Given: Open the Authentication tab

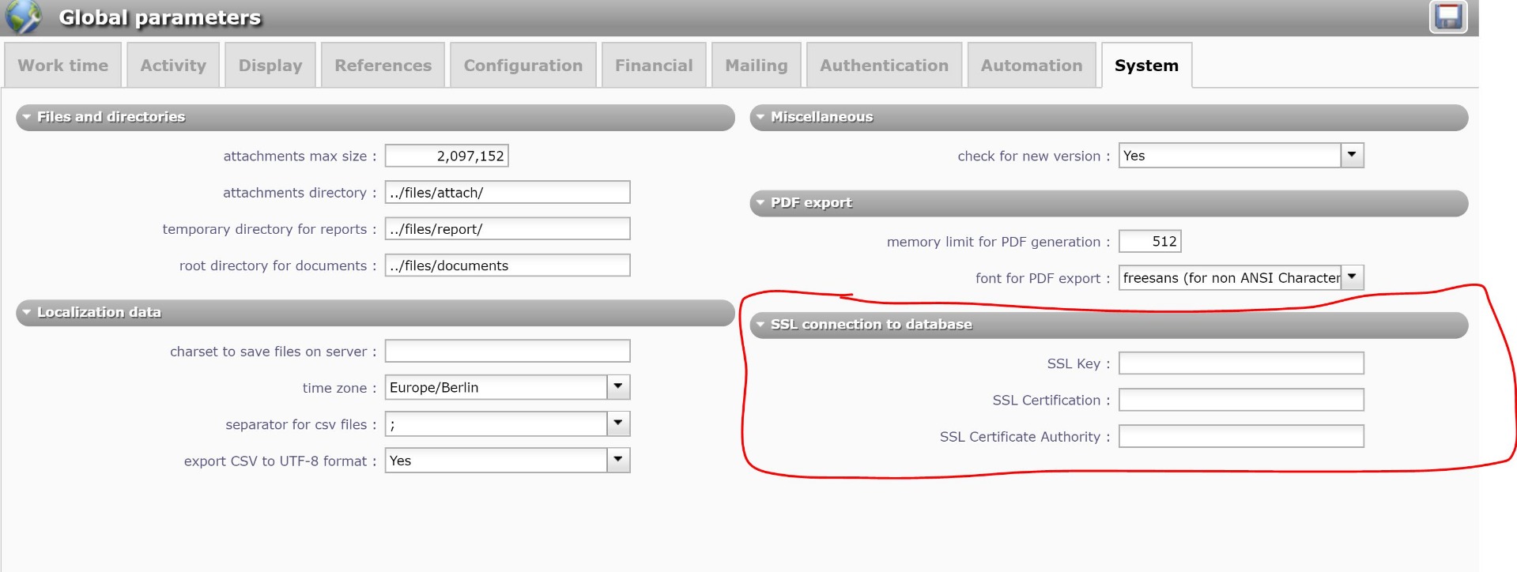Looking at the screenshot, I should [884, 66].
